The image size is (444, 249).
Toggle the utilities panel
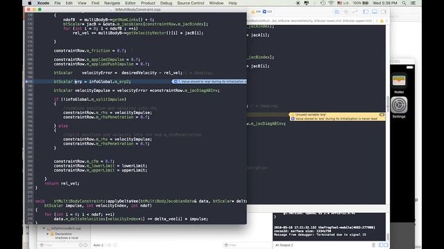384,12
